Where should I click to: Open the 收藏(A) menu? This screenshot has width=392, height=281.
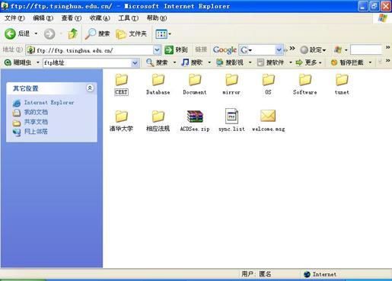[x=100, y=18]
